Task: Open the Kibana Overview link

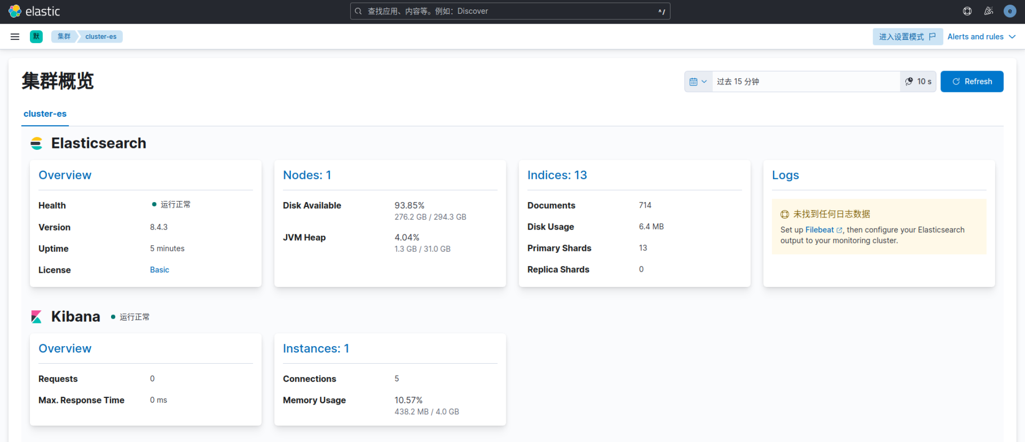Action: (x=65, y=349)
